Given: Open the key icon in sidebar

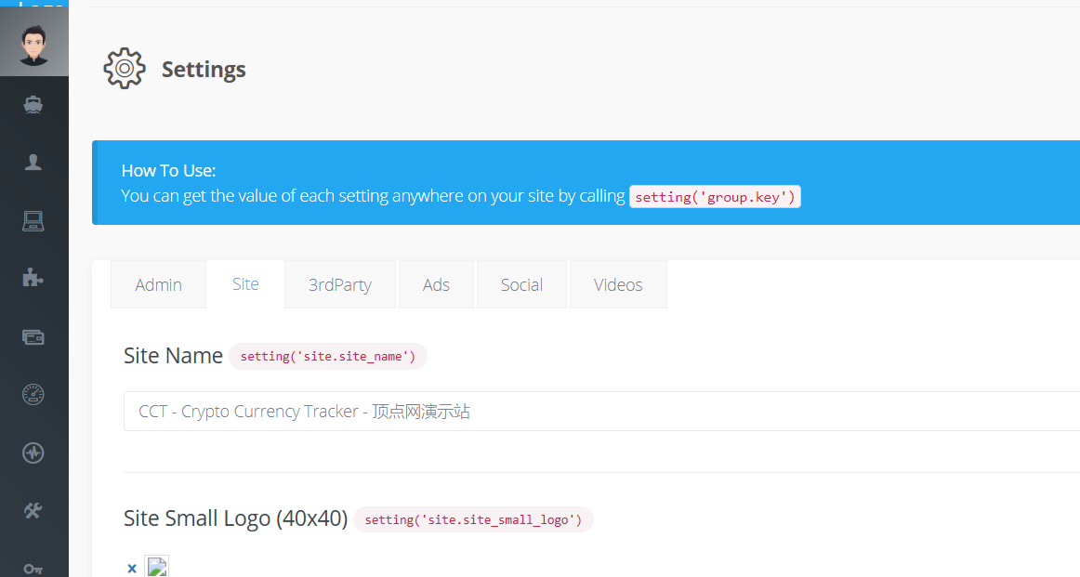Looking at the screenshot, I should click(33, 569).
